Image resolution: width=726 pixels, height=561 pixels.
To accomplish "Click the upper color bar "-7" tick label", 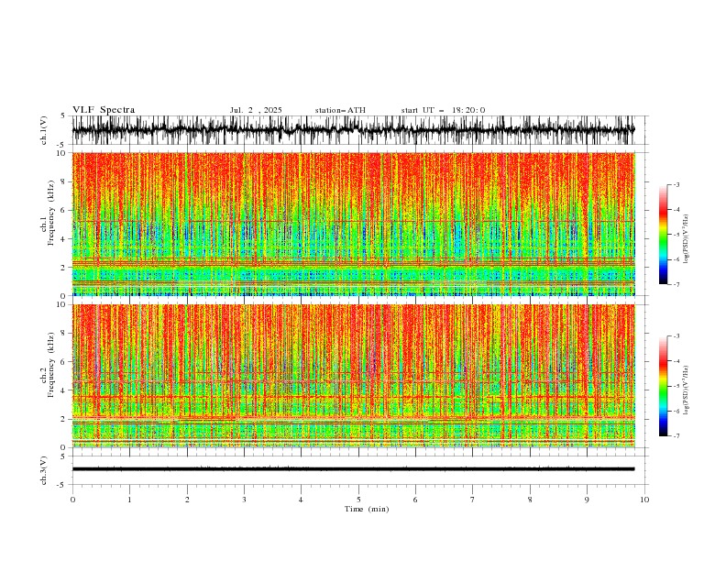I will point(676,284).
